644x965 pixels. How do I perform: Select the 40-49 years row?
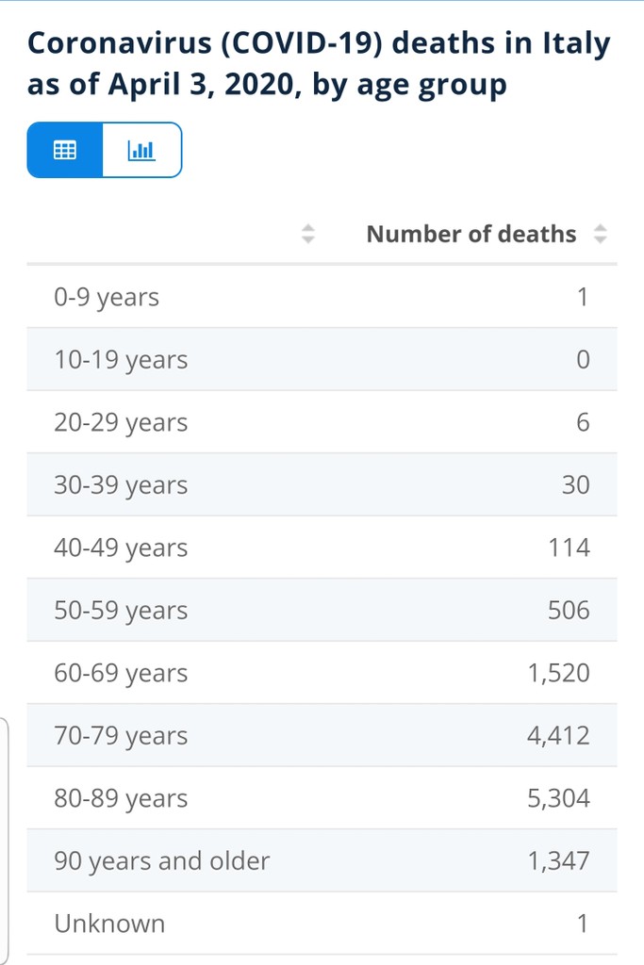(322, 548)
